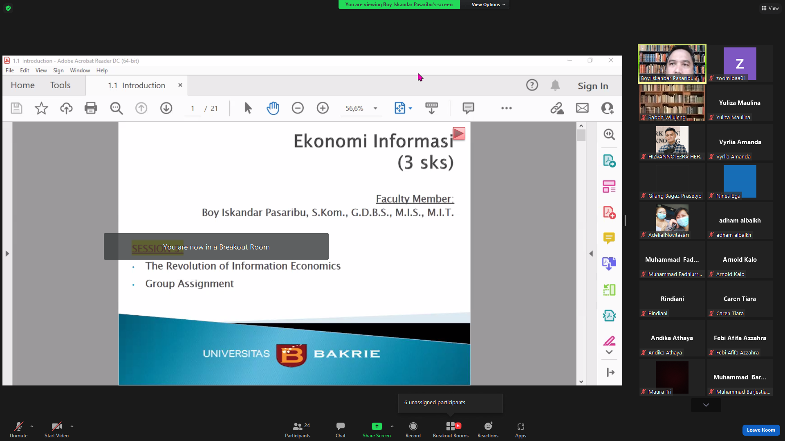
Task: Click the share link icon
Action: coord(557,108)
